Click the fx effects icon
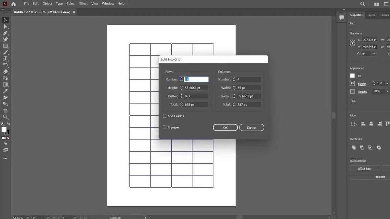This screenshot has height=219, width=390. [354, 101]
